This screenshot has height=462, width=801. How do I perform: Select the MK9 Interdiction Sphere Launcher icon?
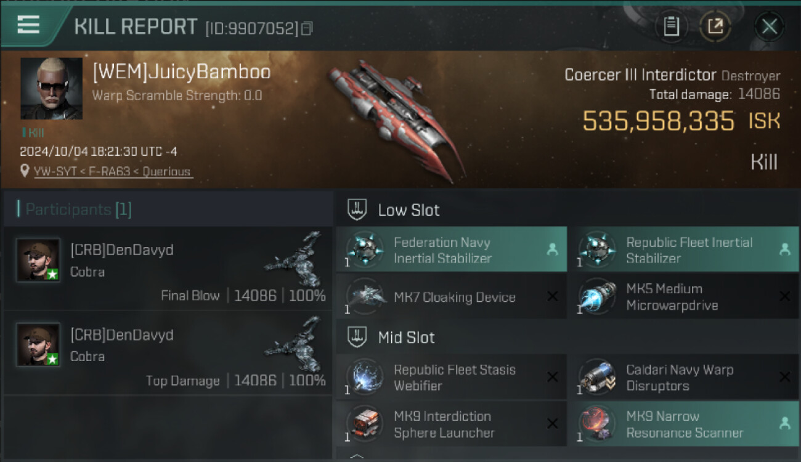(365, 424)
